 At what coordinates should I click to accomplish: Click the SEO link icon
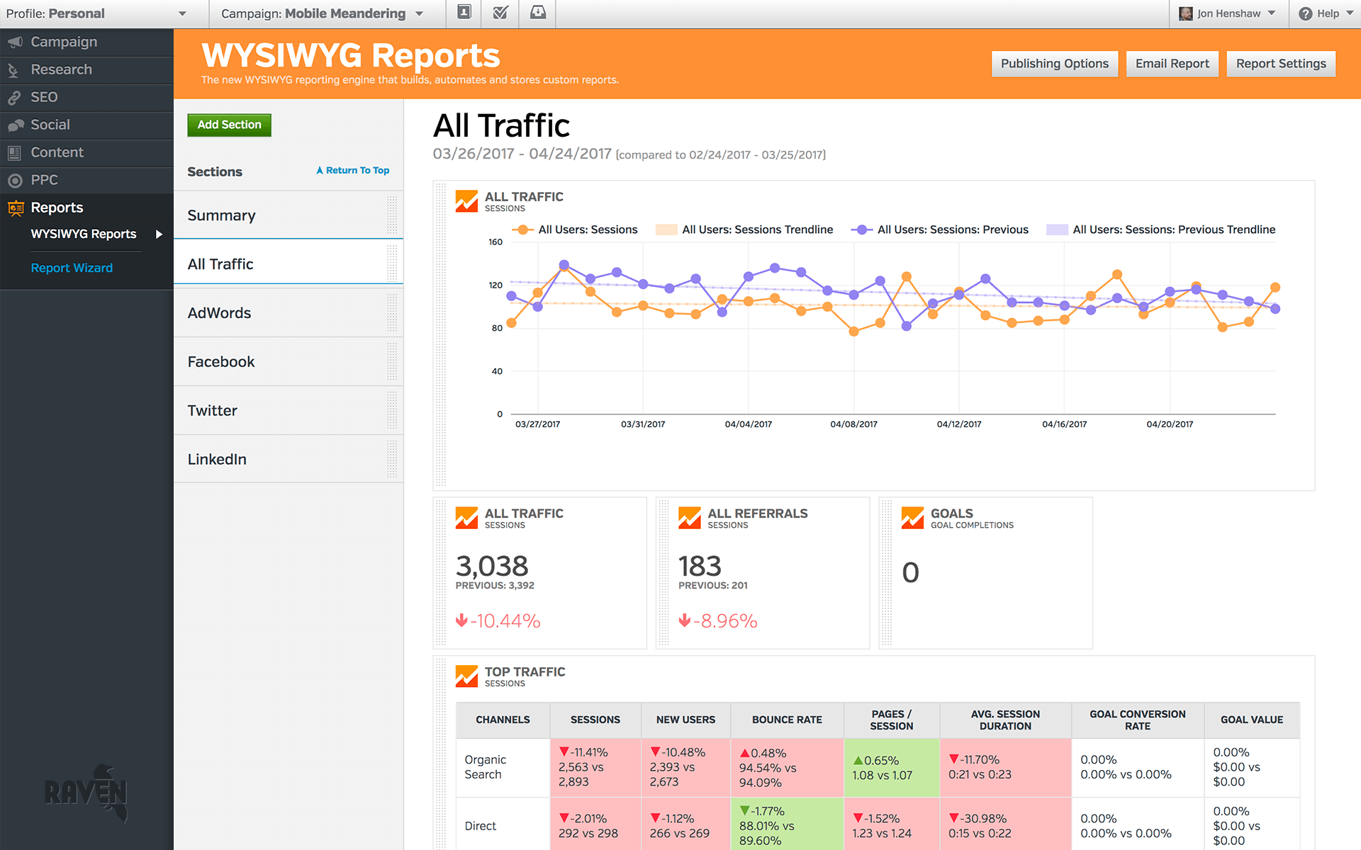14,98
